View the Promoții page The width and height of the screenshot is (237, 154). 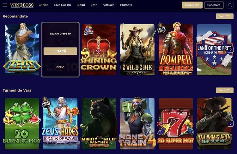pyautogui.click(x=126, y=5)
